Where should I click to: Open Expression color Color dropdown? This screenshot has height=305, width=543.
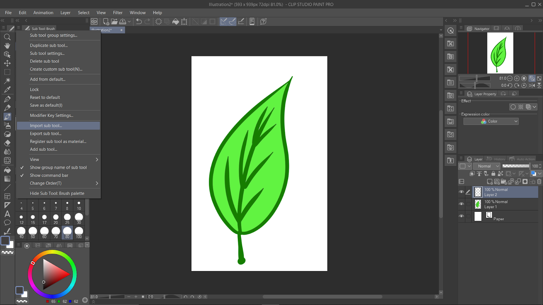pos(491,121)
